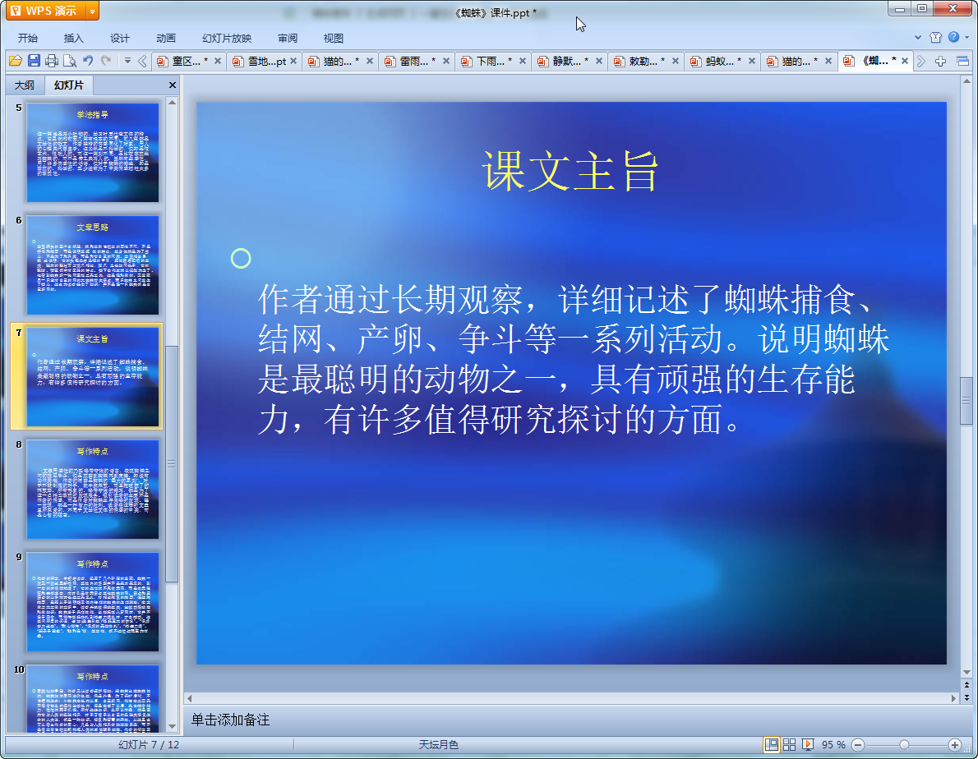Add a new document tab
The height and width of the screenshot is (759, 978).
tap(940, 61)
